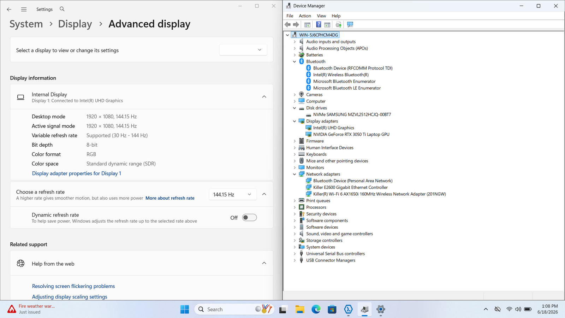The height and width of the screenshot is (318, 565).
Task: Click the OneDrive cloud tray icon
Action: point(498,309)
